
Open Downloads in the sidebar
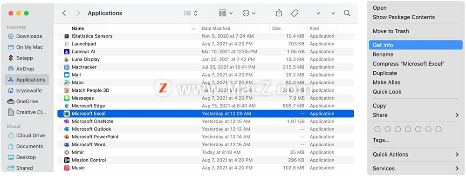25,36
